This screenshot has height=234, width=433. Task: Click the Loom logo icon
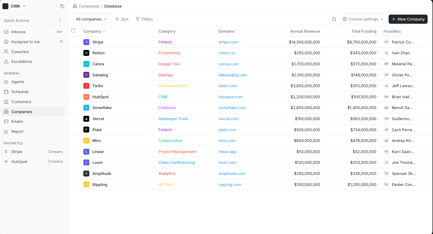[86, 162]
